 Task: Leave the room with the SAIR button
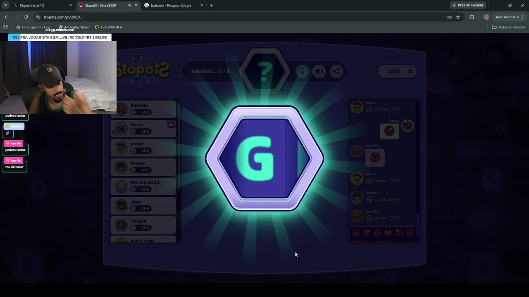coord(397,71)
